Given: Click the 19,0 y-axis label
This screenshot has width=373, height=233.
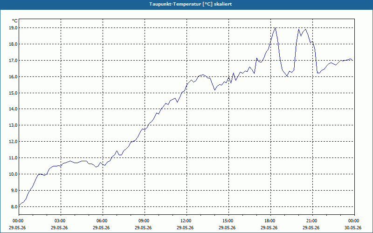Looking at the screenshot, I should coord(14,28).
